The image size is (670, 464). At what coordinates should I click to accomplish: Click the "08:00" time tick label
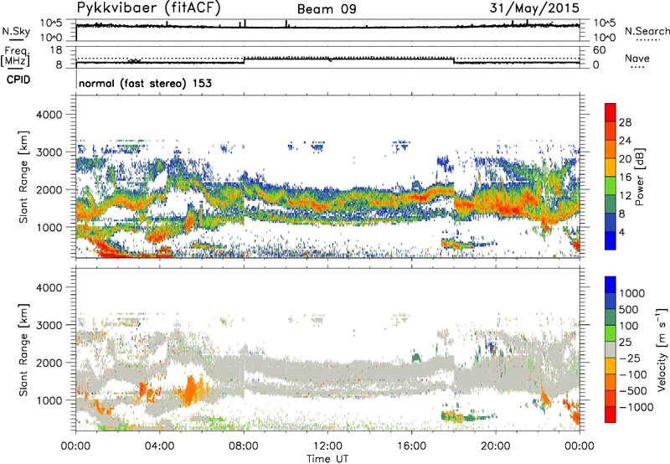[244, 446]
